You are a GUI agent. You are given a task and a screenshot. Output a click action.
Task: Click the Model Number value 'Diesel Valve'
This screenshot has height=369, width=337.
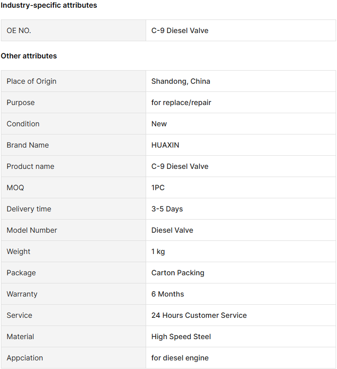172,230
